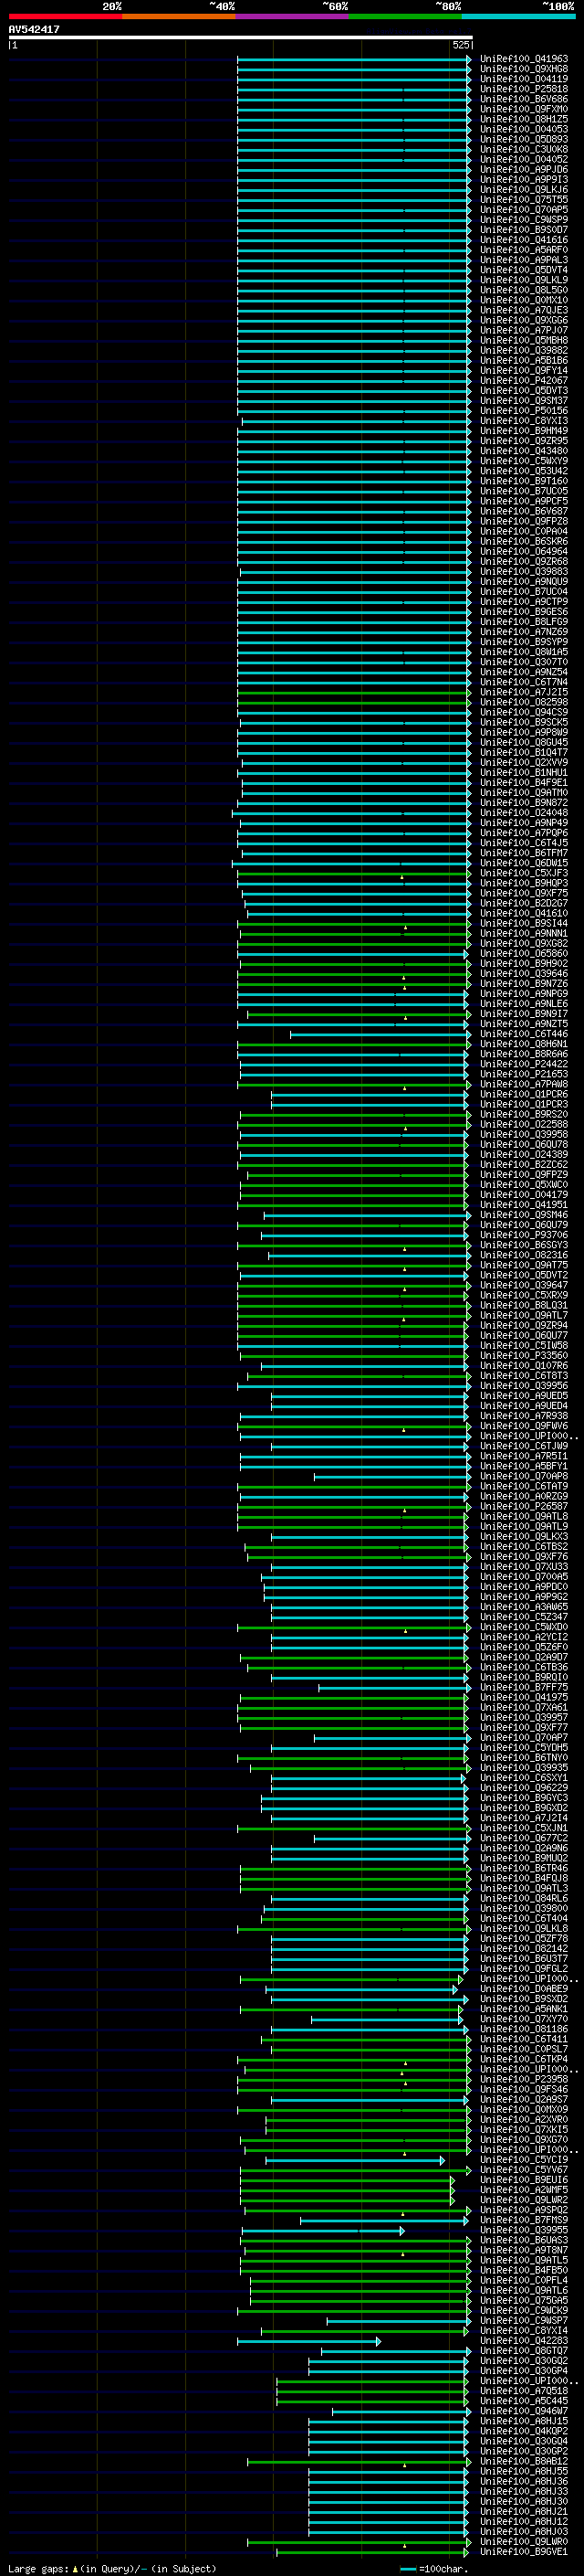The height and width of the screenshot is (2576, 584).
Task: Select the UniRef100_A8HJ12 label
Action: pos(524,2523)
